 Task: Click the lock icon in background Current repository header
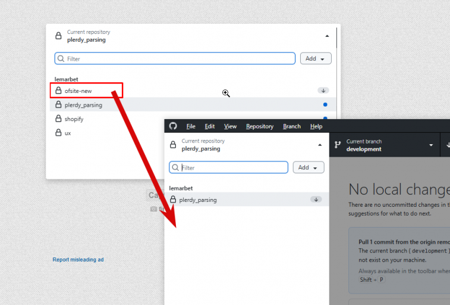pos(58,36)
